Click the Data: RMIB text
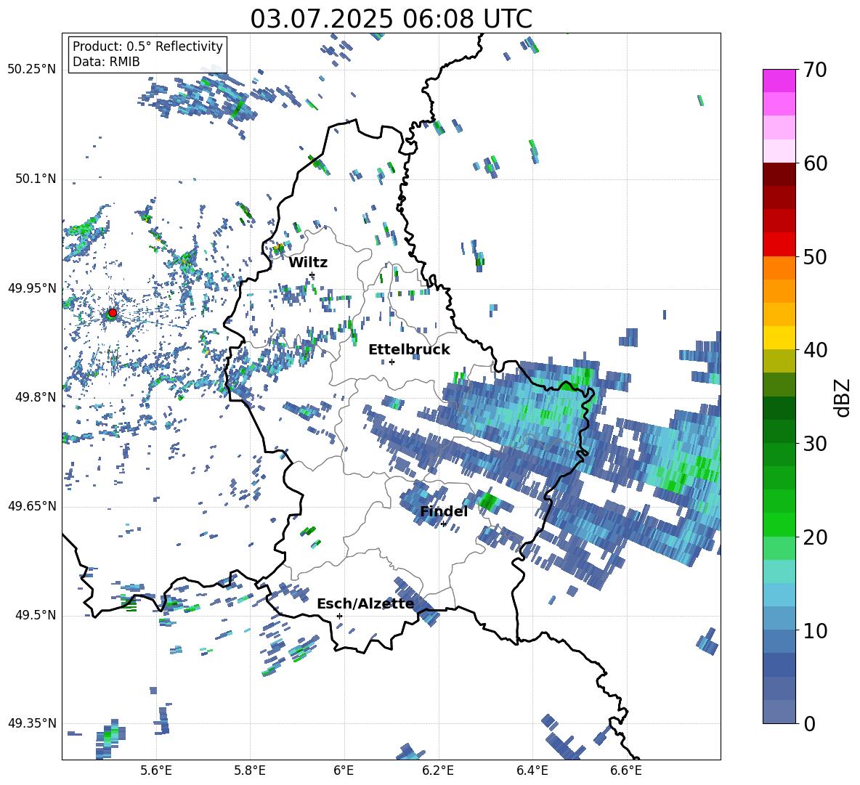The width and height of the screenshot is (860, 785). pos(106,62)
